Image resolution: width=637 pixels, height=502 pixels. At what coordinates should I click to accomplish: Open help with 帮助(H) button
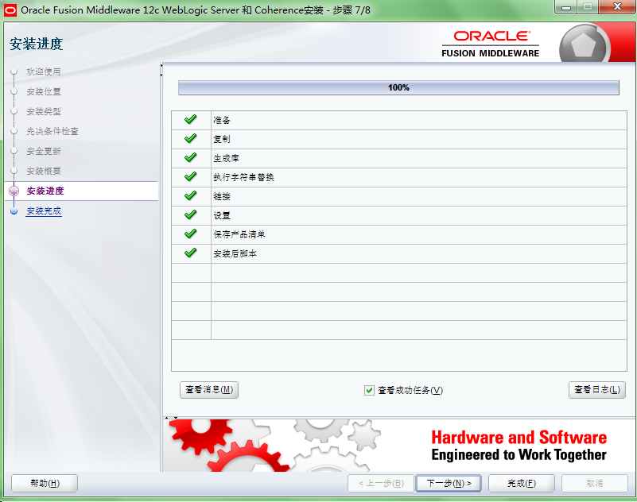coord(45,483)
